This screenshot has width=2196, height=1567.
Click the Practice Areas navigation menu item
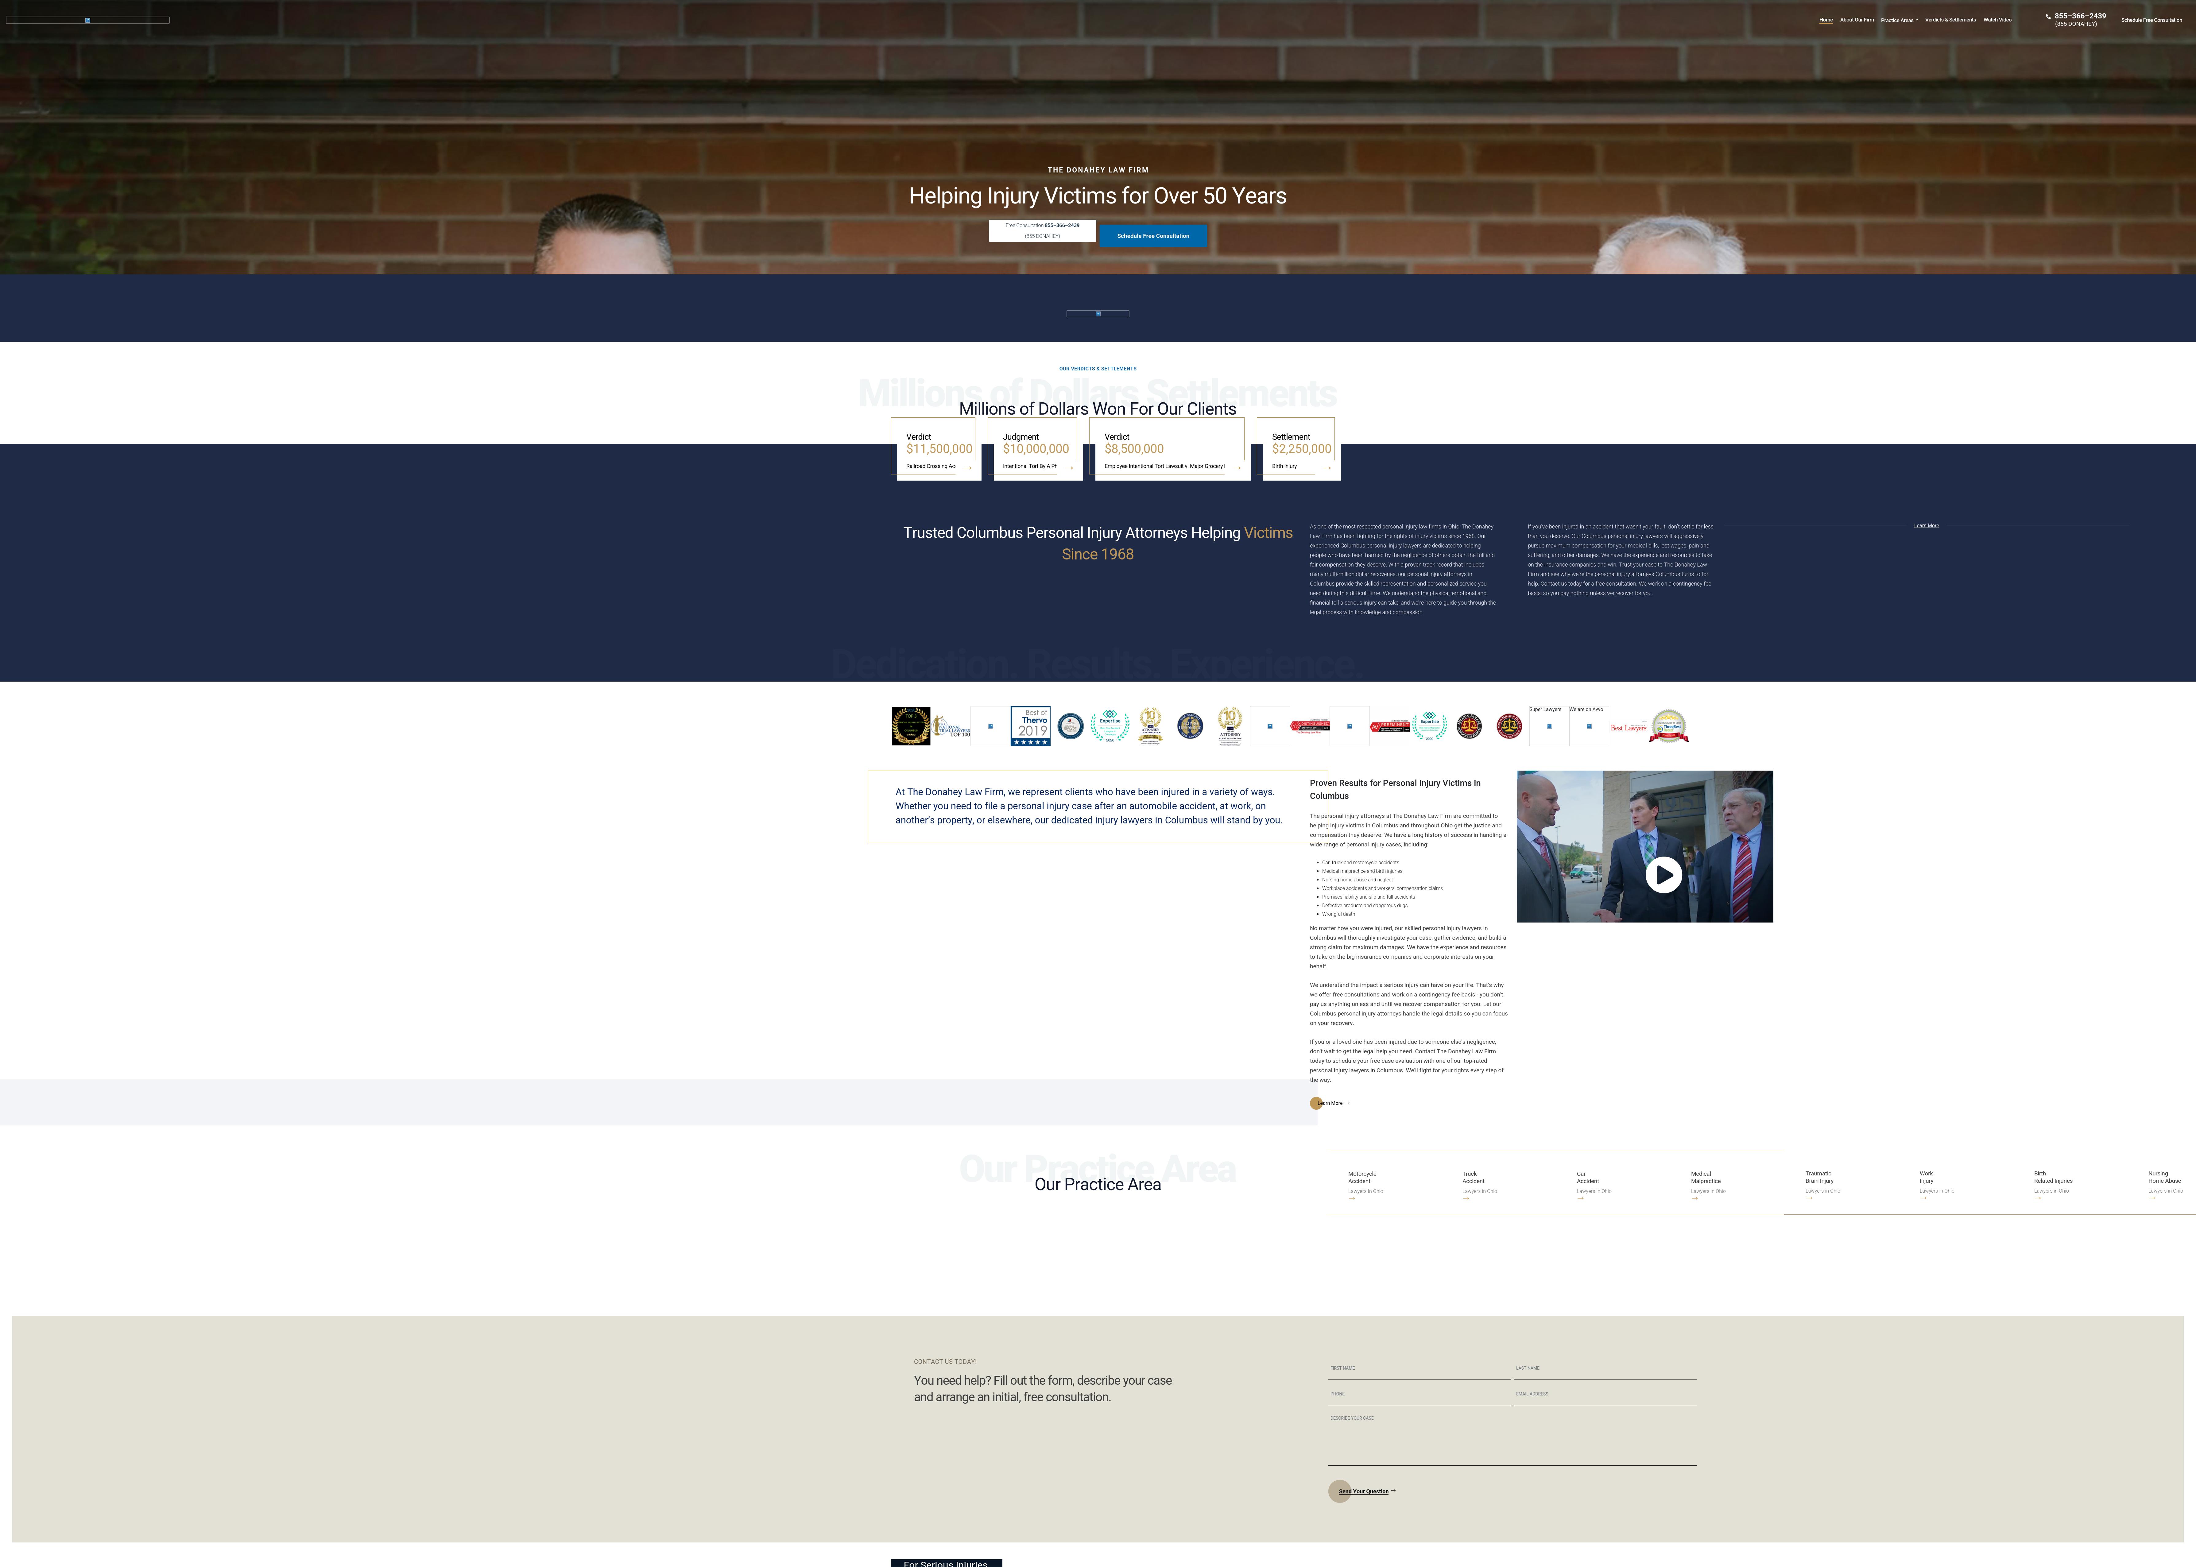pyautogui.click(x=1898, y=20)
